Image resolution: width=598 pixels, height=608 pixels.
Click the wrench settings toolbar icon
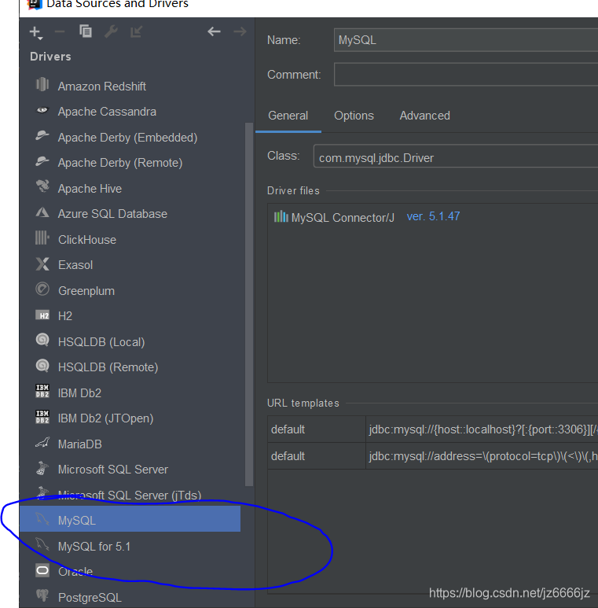(x=111, y=31)
